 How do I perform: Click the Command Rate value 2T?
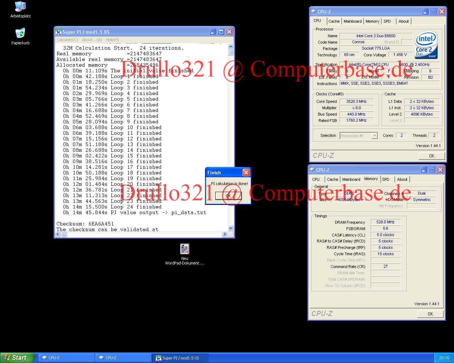point(386,266)
